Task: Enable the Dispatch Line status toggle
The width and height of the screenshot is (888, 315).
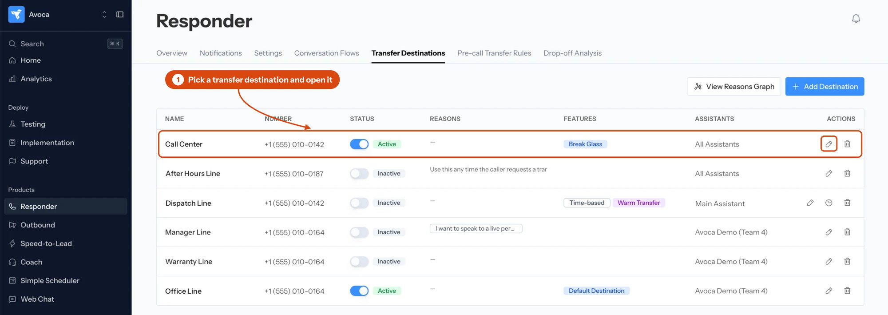Action: pos(359,203)
